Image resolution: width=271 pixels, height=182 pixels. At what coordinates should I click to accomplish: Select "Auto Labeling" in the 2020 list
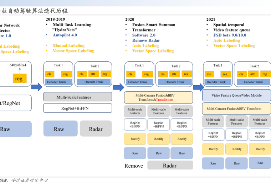point(145,46)
